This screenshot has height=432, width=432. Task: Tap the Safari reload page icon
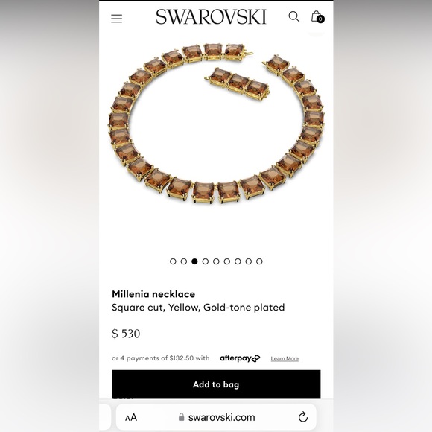pyautogui.click(x=303, y=417)
